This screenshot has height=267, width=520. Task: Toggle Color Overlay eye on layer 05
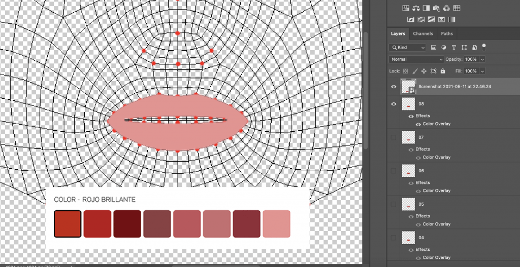418,224
